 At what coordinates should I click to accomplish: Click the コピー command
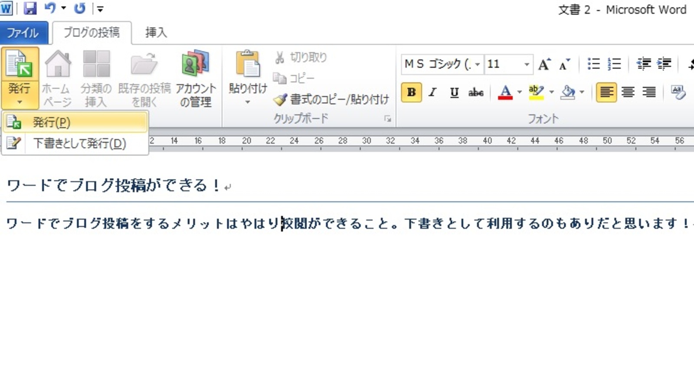[x=294, y=78]
